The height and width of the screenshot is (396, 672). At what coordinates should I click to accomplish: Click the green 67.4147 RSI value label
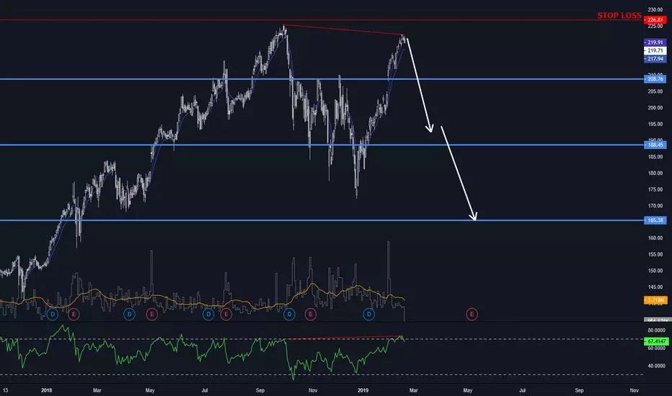pyautogui.click(x=656, y=341)
